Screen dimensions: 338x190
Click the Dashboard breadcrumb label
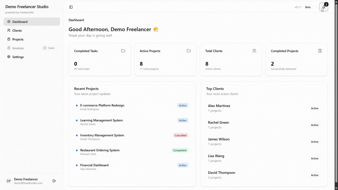(x=76, y=20)
